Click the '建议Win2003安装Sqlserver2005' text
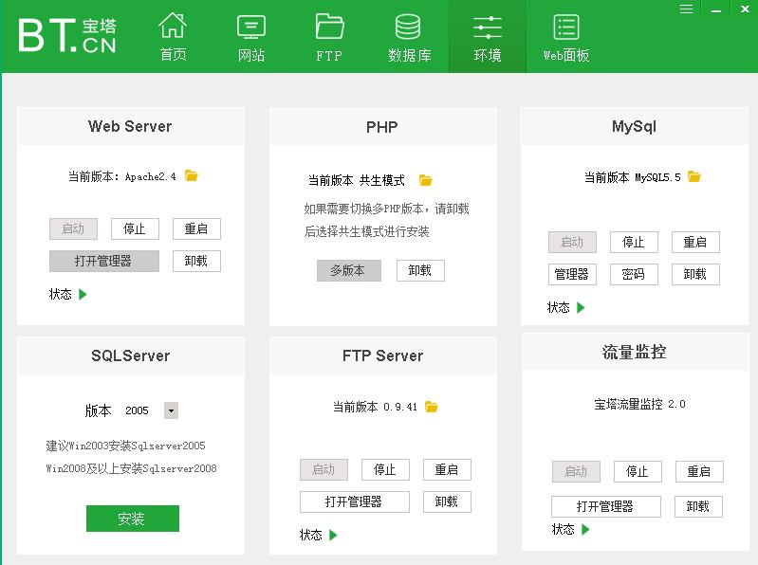 125,446
